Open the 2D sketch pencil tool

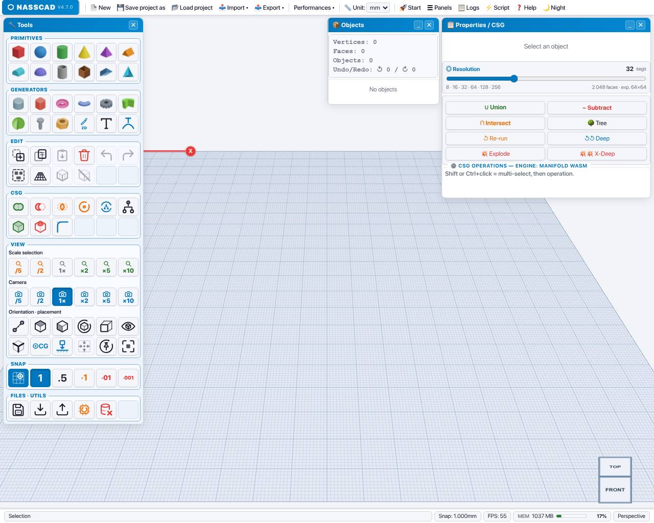pos(84,124)
